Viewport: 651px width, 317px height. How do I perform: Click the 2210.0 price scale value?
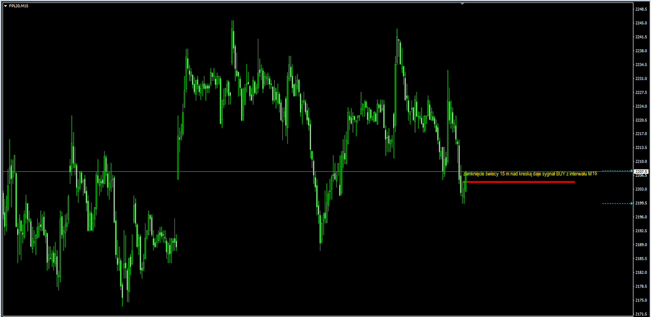point(641,162)
